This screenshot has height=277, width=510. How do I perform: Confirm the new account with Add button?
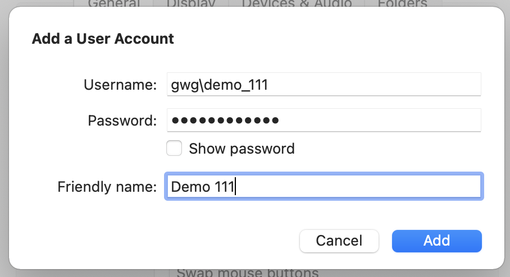[437, 241]
